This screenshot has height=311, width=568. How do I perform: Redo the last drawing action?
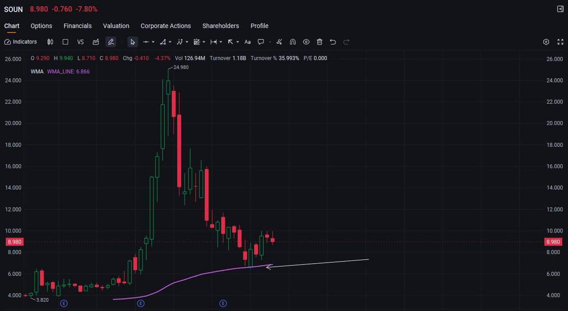pos(346,42)
